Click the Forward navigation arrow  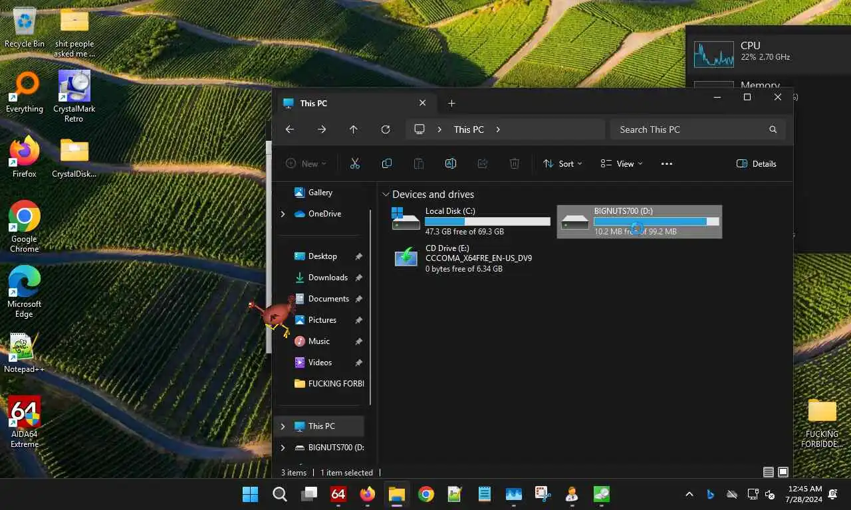(322, 129)
